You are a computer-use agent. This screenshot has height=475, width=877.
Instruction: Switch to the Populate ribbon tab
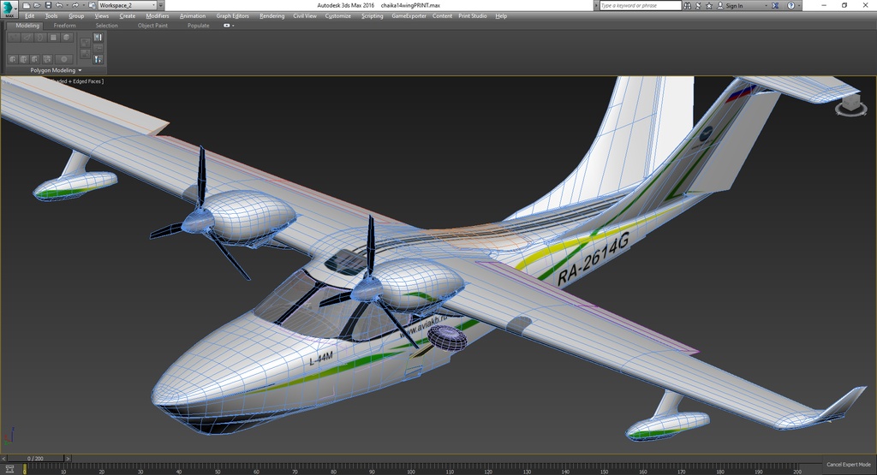[x=199, y=26]
